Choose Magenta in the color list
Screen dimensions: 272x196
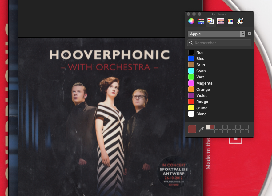(219, 83)
